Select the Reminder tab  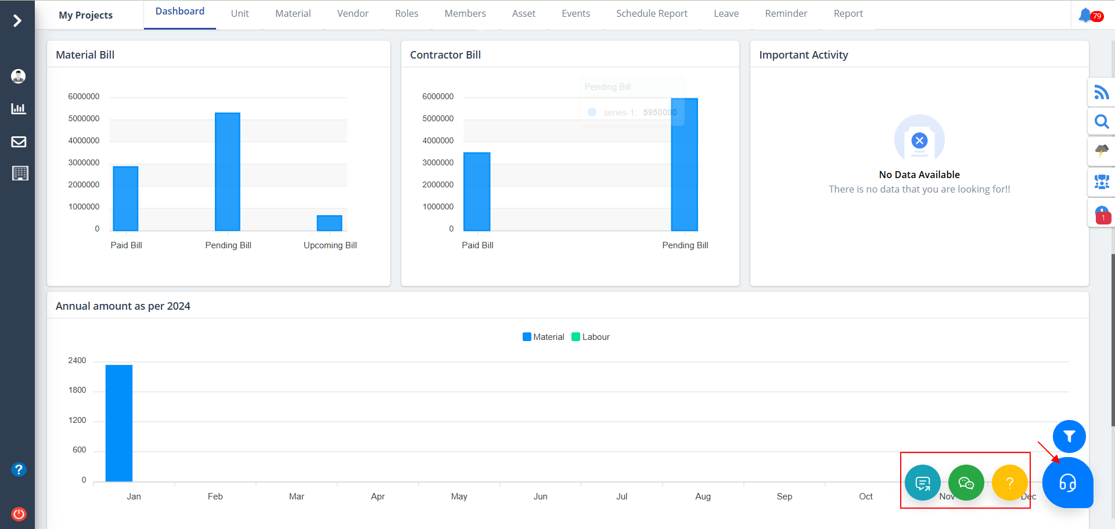(x=786, y=14)
